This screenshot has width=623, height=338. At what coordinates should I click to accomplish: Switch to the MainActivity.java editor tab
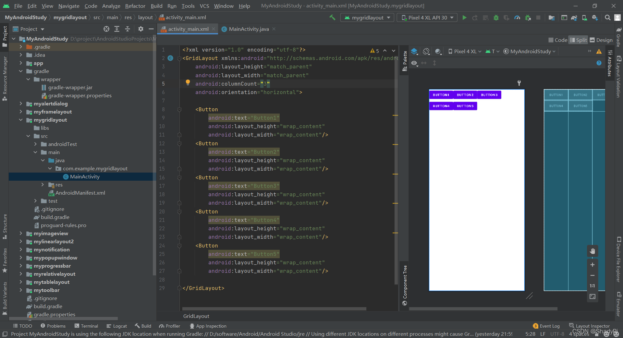click(x=249, y=29)
